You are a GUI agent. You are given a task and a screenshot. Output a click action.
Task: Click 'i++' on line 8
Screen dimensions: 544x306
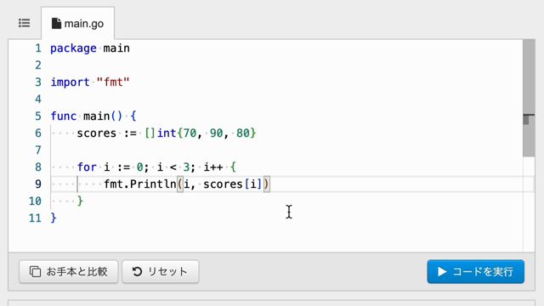[213, 167]
